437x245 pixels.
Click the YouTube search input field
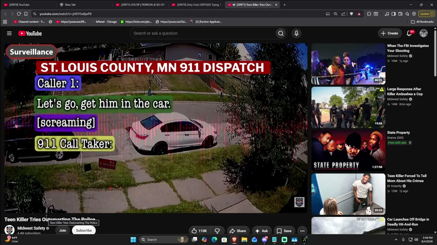pyautogui.click(x=202, y=33)
